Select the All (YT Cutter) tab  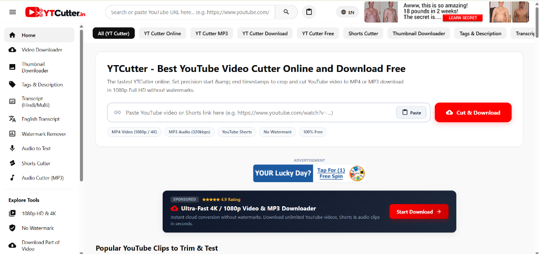click(x=114, y=33)
